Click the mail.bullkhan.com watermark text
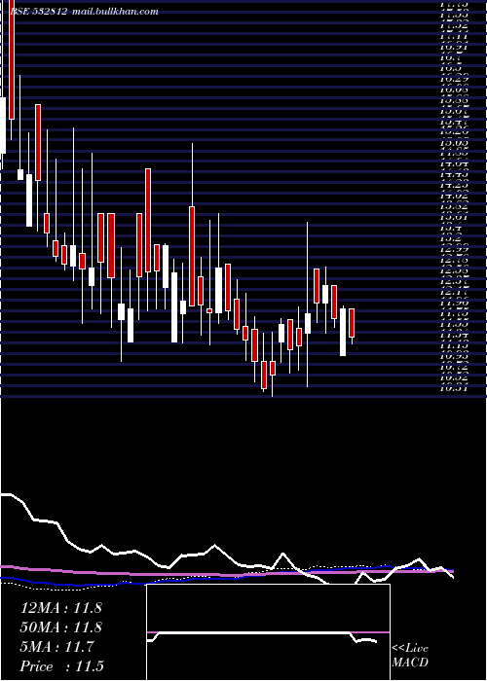 115,12
